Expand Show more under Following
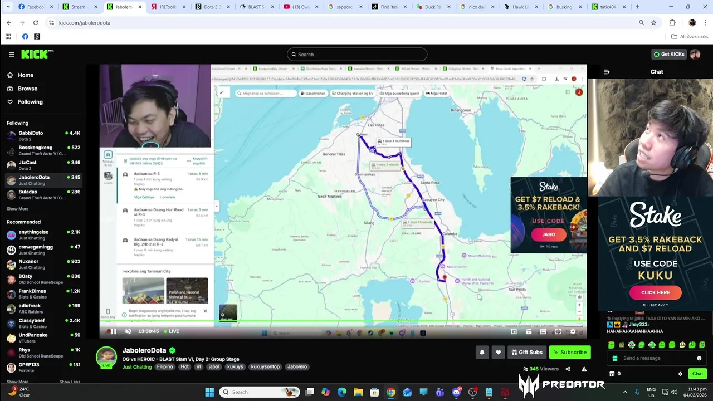This screenshot has width=713, height=401. (17, 209)
